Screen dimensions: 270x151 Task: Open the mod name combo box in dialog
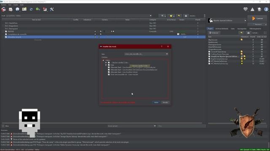[x=146, y=54]
